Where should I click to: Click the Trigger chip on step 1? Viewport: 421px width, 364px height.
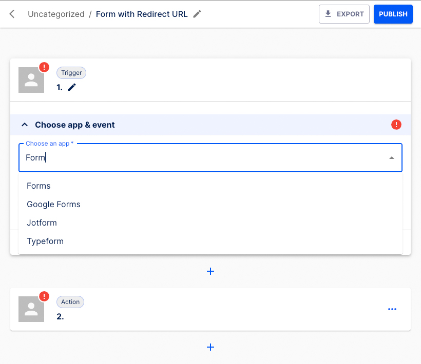pos(71,72)
